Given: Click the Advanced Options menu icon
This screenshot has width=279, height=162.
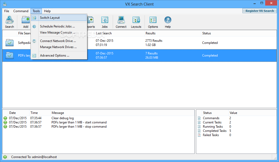Looking at the screenshot, I should pyautogui.click(x=34, y=56).
